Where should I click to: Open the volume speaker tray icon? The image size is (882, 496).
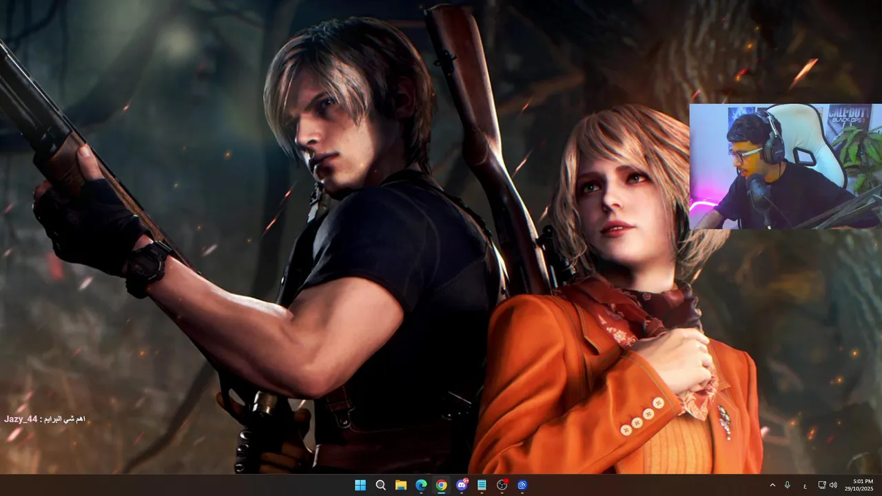(x=833, y=485)
